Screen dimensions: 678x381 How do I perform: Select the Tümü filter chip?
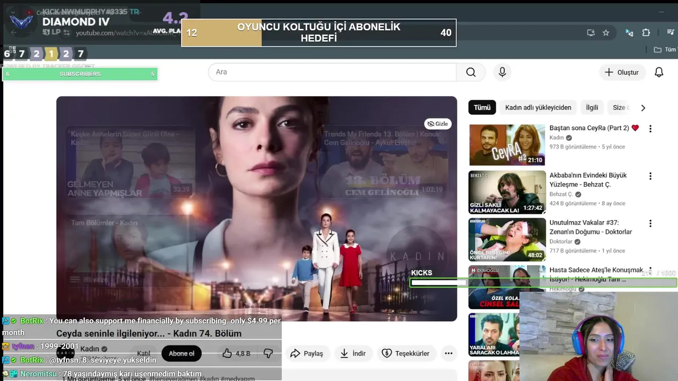pyautogui.click(x=482, y=107)
